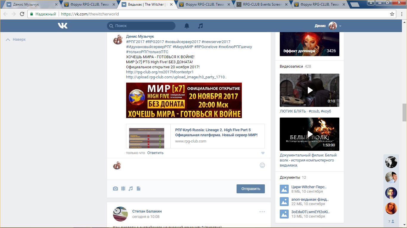Open notifications bell in VK header
This screenshot has width=407, height=228.
187,26
